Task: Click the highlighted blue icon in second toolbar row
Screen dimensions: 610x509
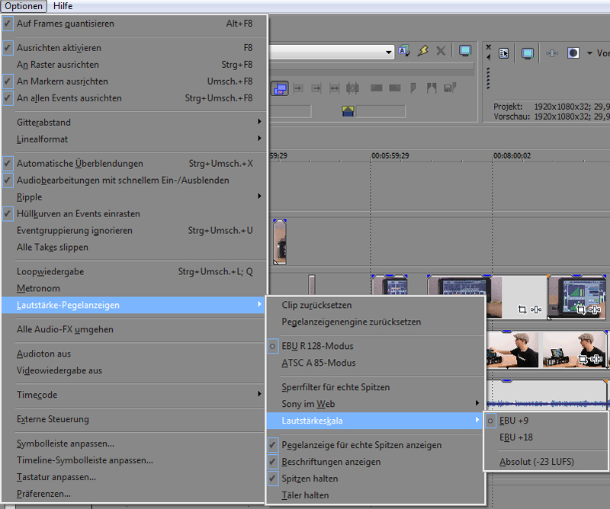Action: point(280,88)
